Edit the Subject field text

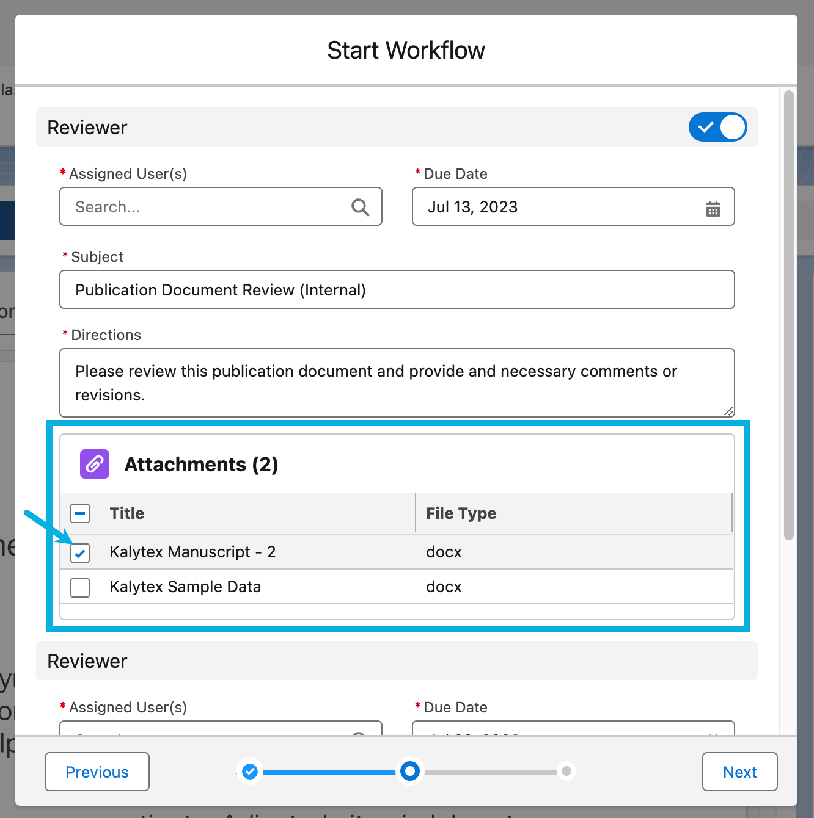pos(397,290)
